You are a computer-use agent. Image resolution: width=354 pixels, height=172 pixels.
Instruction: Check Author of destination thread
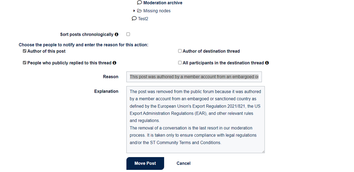(x=180, y=51)
